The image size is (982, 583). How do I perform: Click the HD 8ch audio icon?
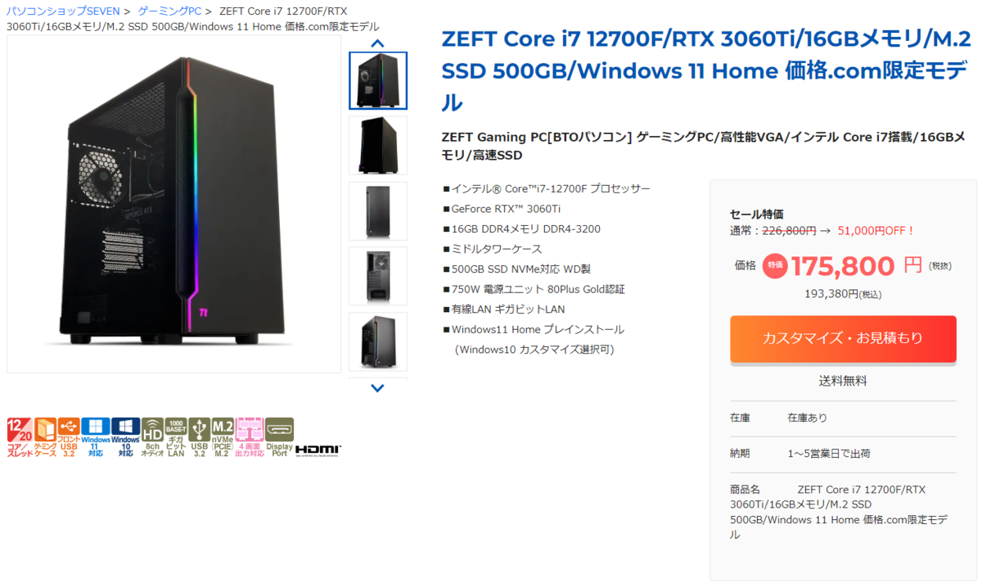pyautogui.click(x=152, y=437)
